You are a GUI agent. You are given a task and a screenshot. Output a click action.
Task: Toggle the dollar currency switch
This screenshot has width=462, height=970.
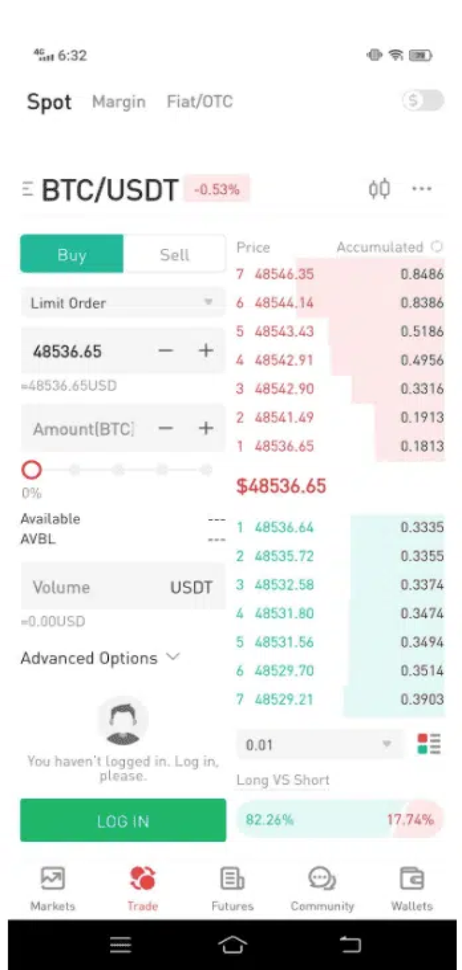(423, 101)
